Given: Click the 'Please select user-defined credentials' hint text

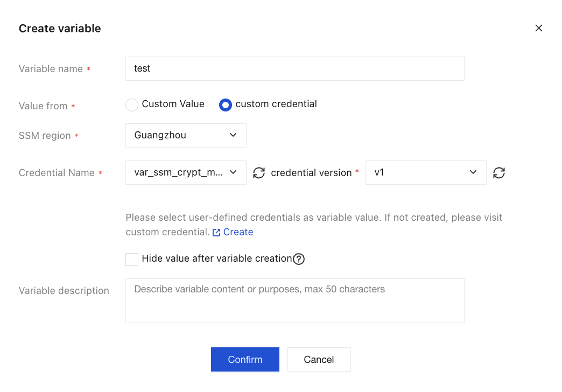Looking at the screenshot, I should coord(314,225).
